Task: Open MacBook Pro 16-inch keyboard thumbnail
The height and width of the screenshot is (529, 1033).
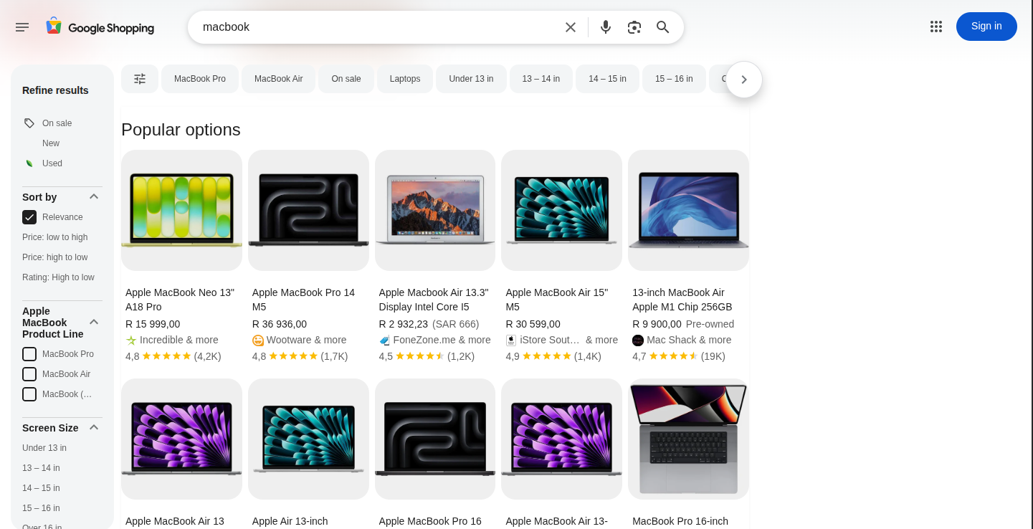Action: pos(688,439)
